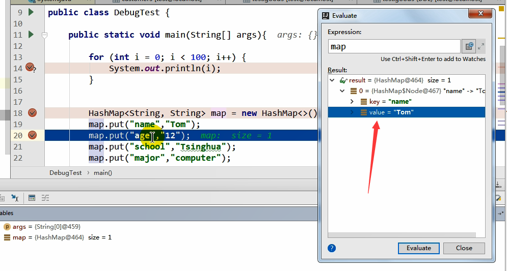Click DebugTest breadcrumb
This screenshot has height=271, width=507.
coord(65,172)
